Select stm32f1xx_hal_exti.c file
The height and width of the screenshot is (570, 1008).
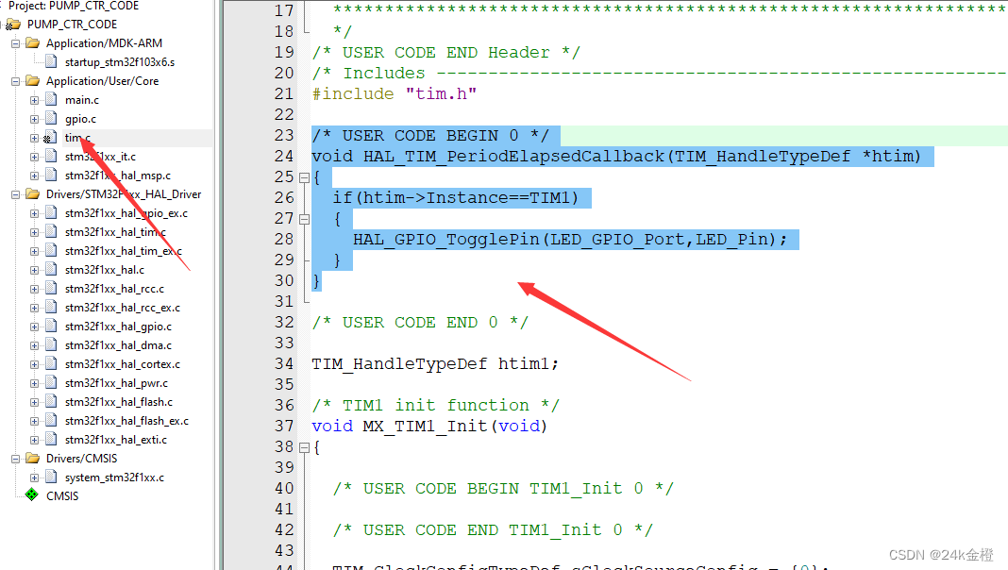[116, 440]
